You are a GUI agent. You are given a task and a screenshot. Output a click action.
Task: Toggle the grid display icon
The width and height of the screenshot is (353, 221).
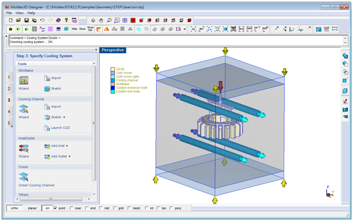35,29
